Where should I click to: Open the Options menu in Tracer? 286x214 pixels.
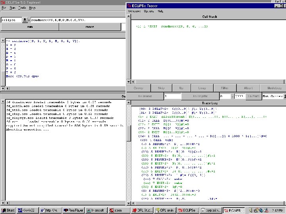point(149,11)
